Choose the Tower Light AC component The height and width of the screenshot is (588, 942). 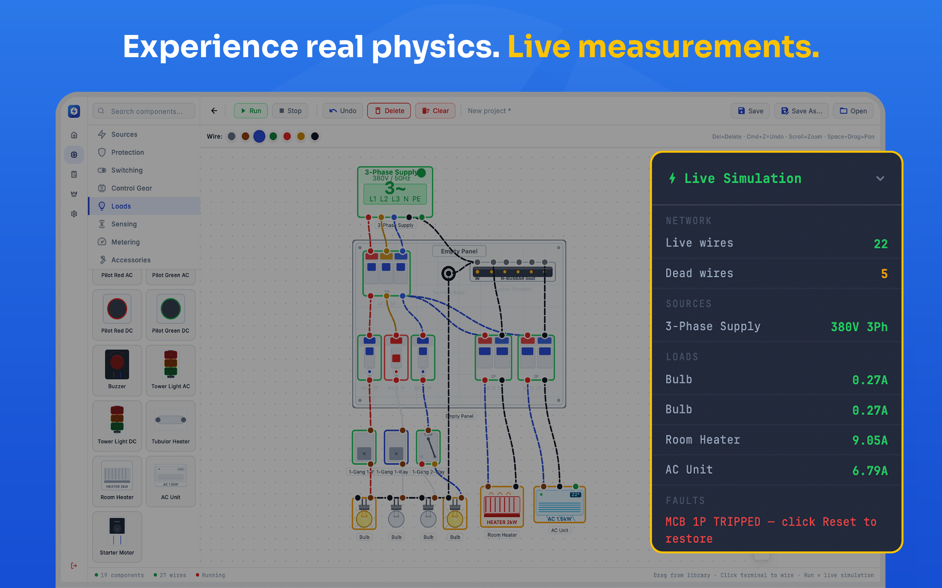pos(170,370)
